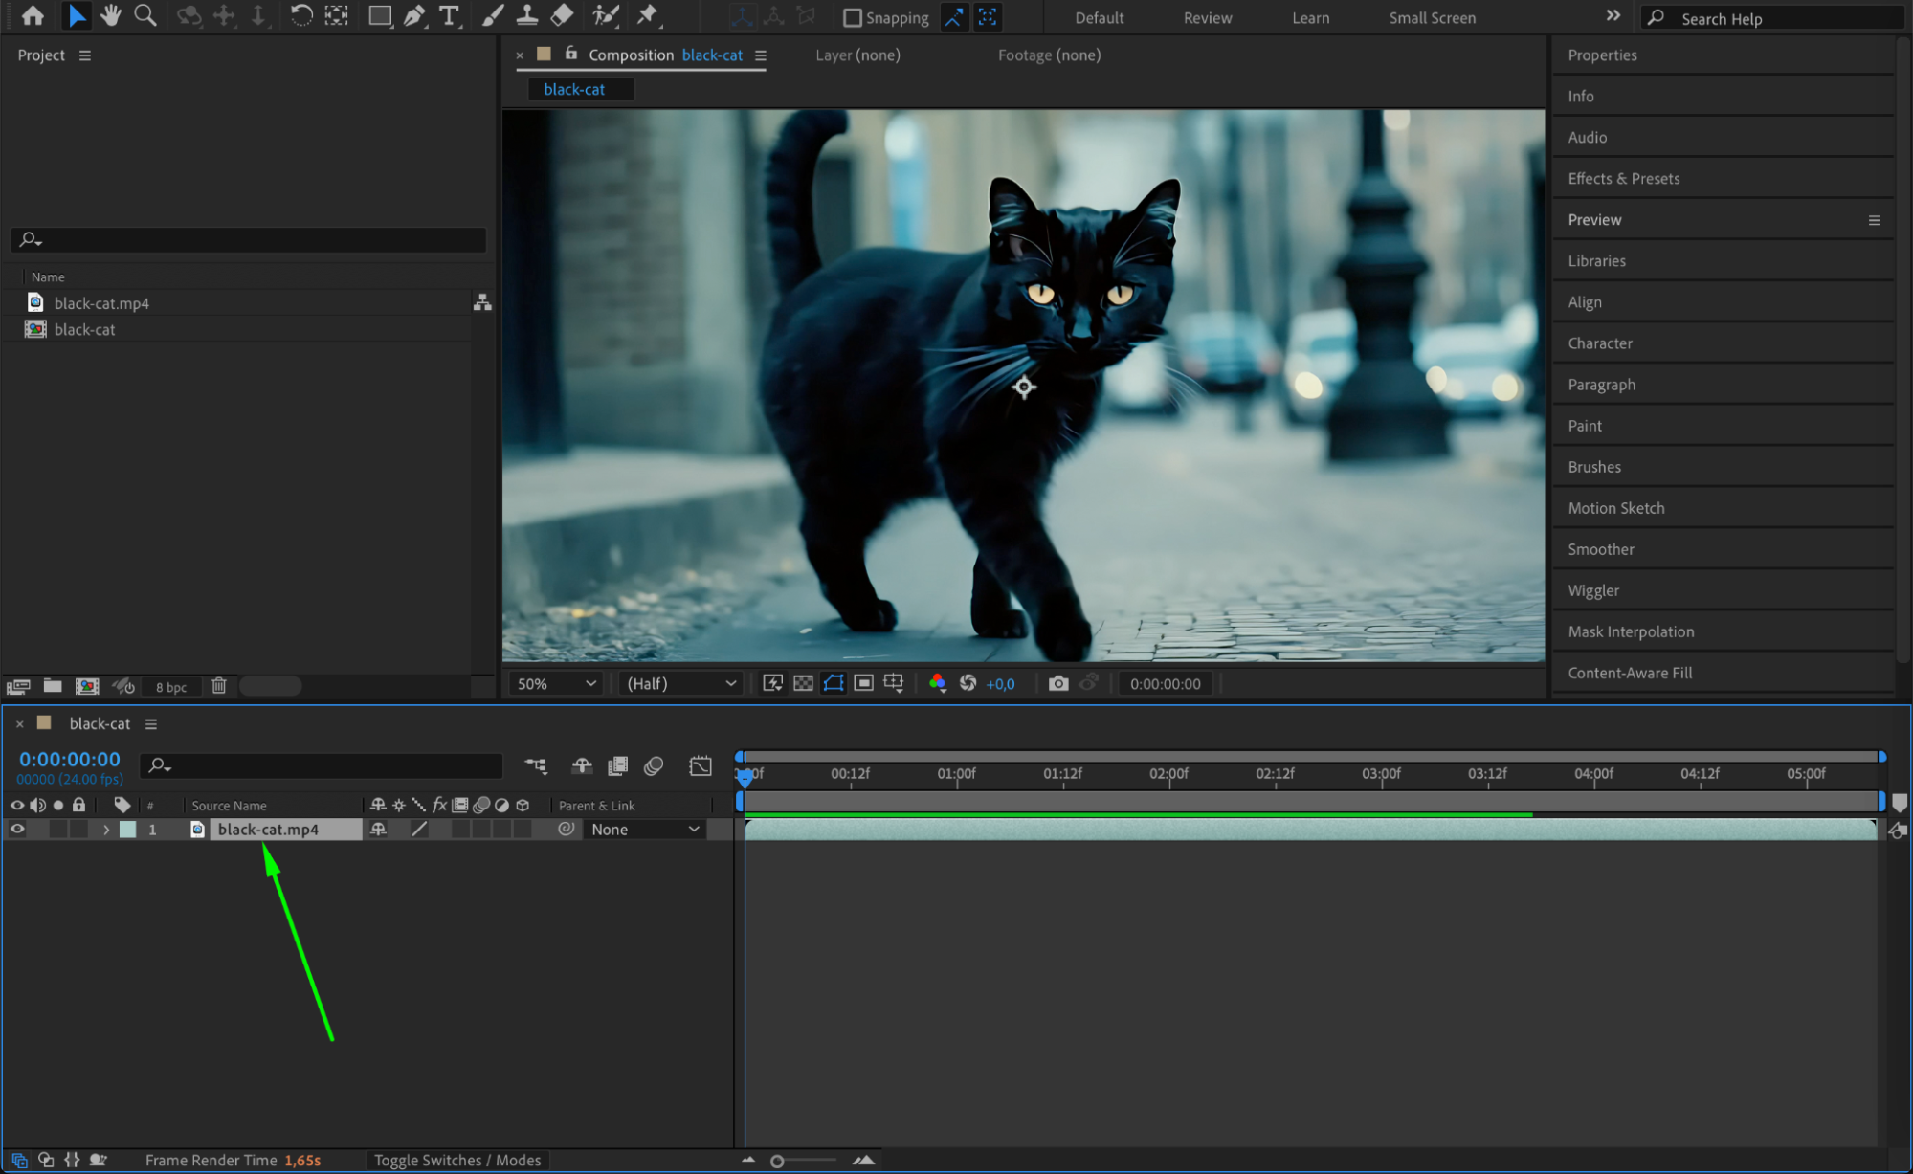Click the Take Snapshot camera icon
The height and width of the screenshot is (1174, 1913).
1057,683
